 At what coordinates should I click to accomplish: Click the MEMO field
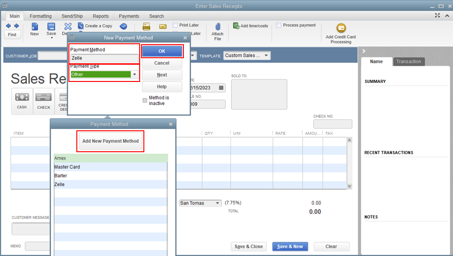(x=38, y=246)
